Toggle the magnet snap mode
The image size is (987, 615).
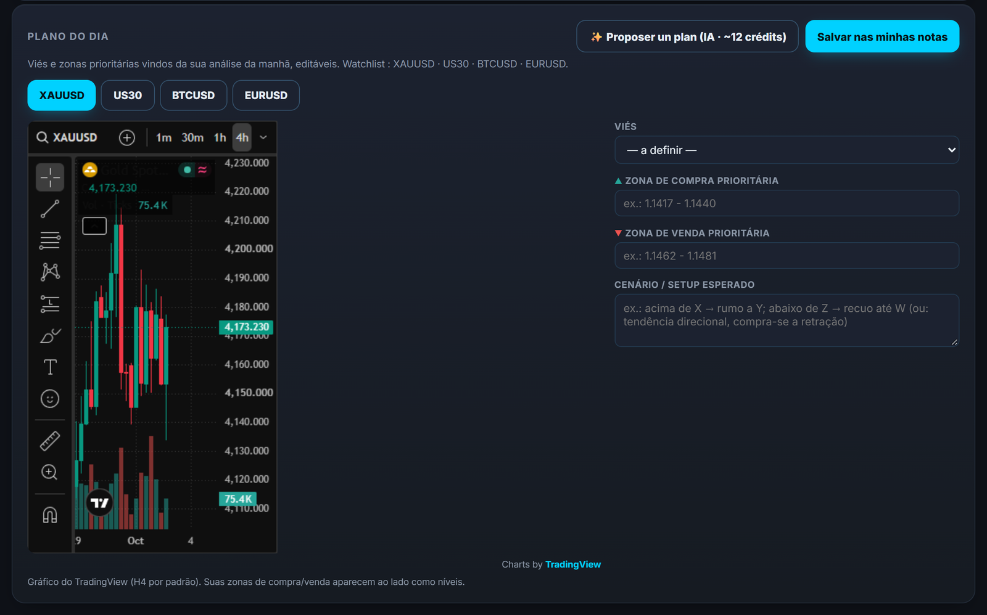(50, 515)
